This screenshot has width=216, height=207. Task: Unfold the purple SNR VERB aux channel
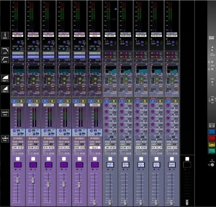(18, 105)
